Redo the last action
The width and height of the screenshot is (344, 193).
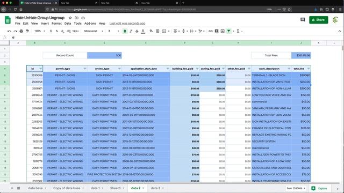click(16, 31)
